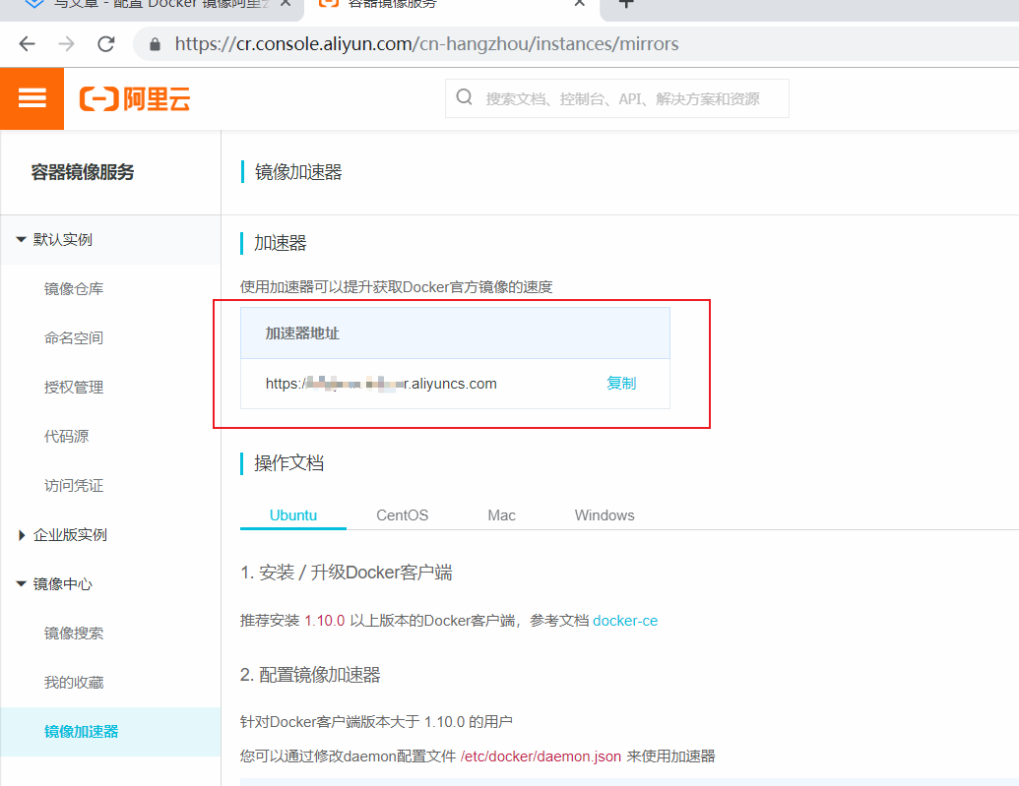1019x786 pixels.
Task: Switch to the Mac tab
Action: point(502,515)
